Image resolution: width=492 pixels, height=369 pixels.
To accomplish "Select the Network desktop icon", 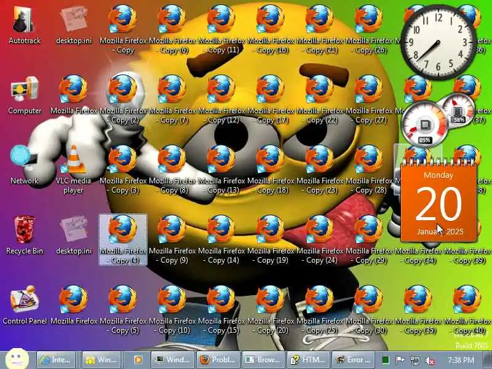I will 25,165.
